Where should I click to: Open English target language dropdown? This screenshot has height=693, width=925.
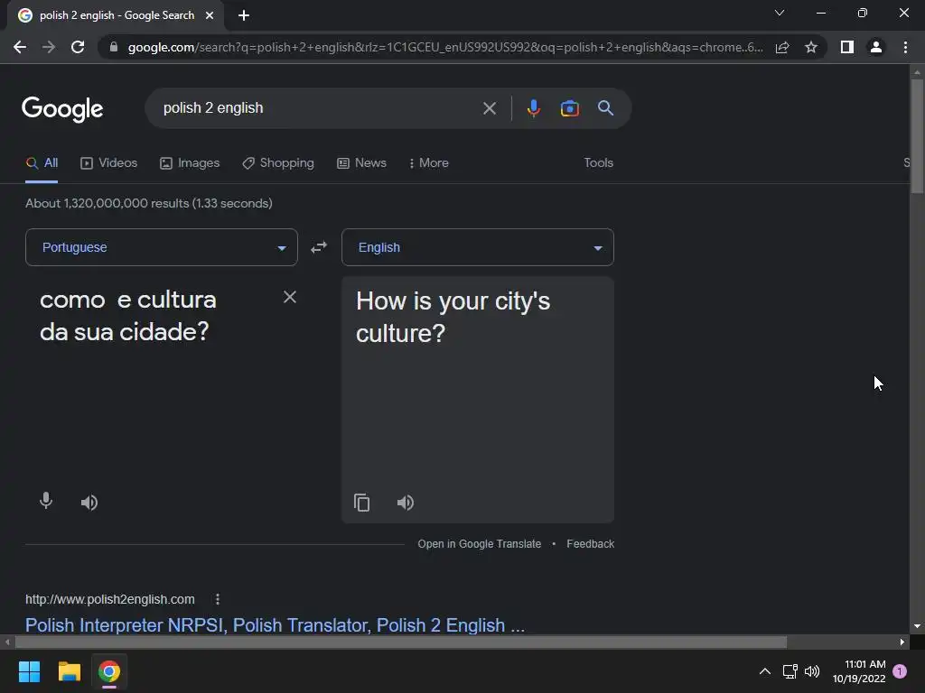coord(478,247)
